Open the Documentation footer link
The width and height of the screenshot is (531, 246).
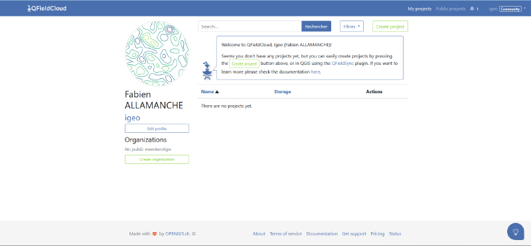coord(322,233)
